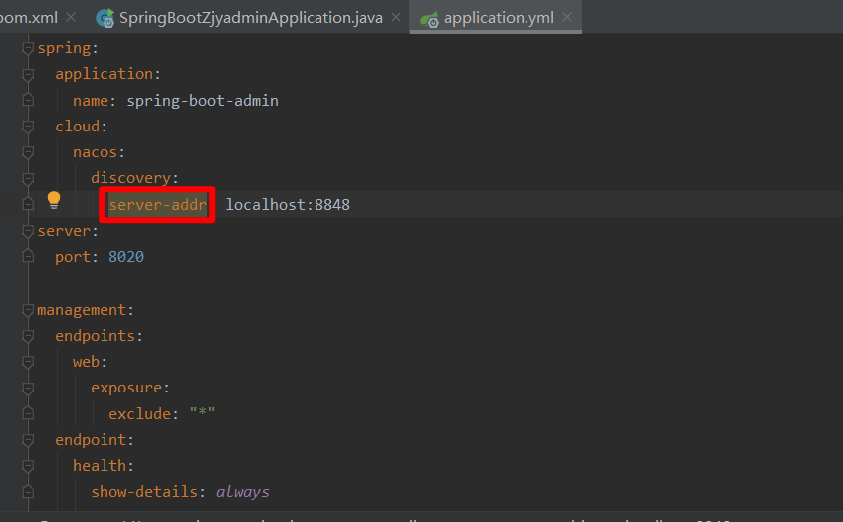Click the 'endpoints' key
Viewport: 843px width, 522px height.
96,336
